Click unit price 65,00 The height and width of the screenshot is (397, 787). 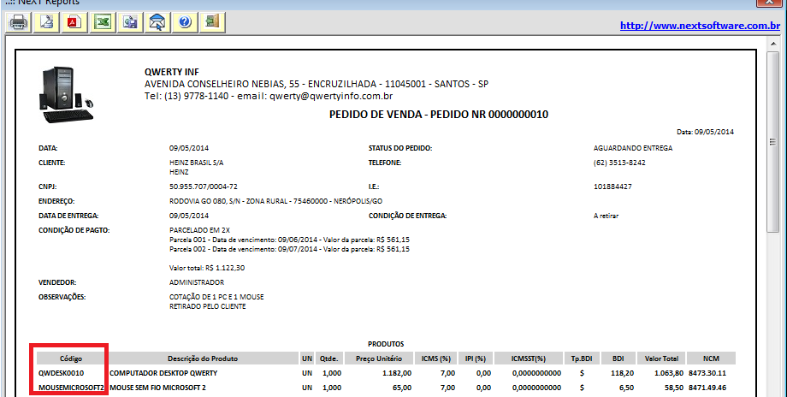tap(403, 388)
